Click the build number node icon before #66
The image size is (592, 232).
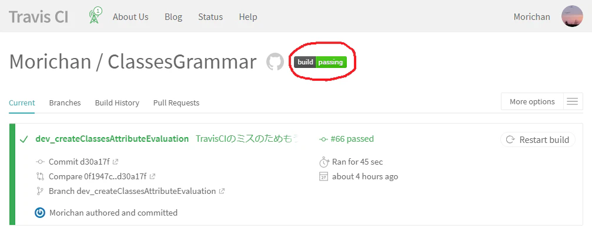point(323,139)
